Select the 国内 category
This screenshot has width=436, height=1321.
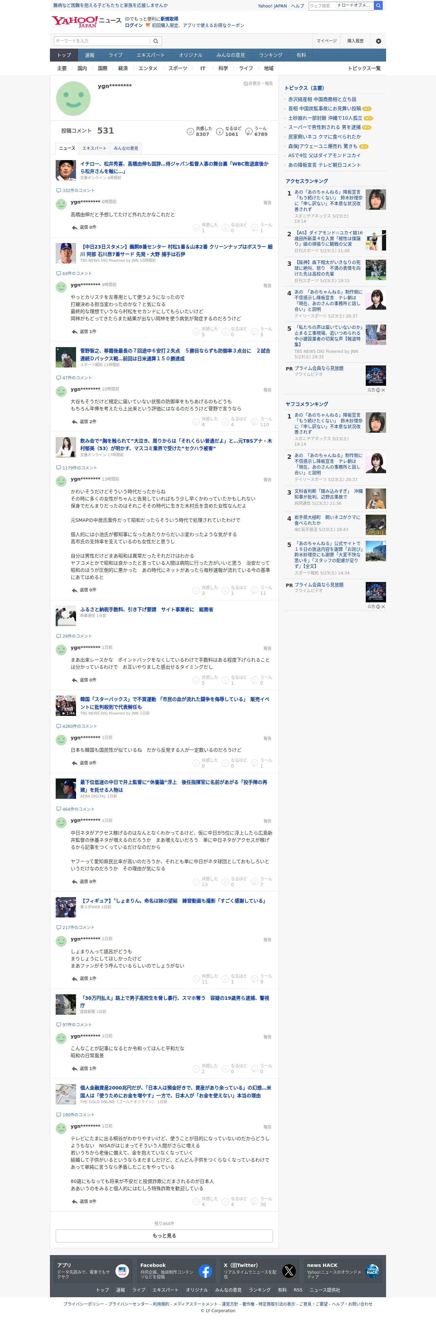click(x=82, y=68)
